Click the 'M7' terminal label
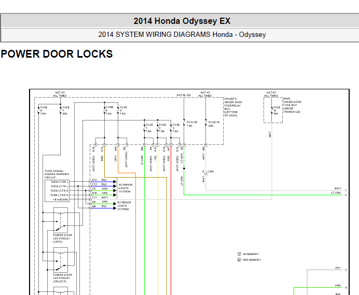This screenshot has height=295, width=359. (x=169, y=149)
